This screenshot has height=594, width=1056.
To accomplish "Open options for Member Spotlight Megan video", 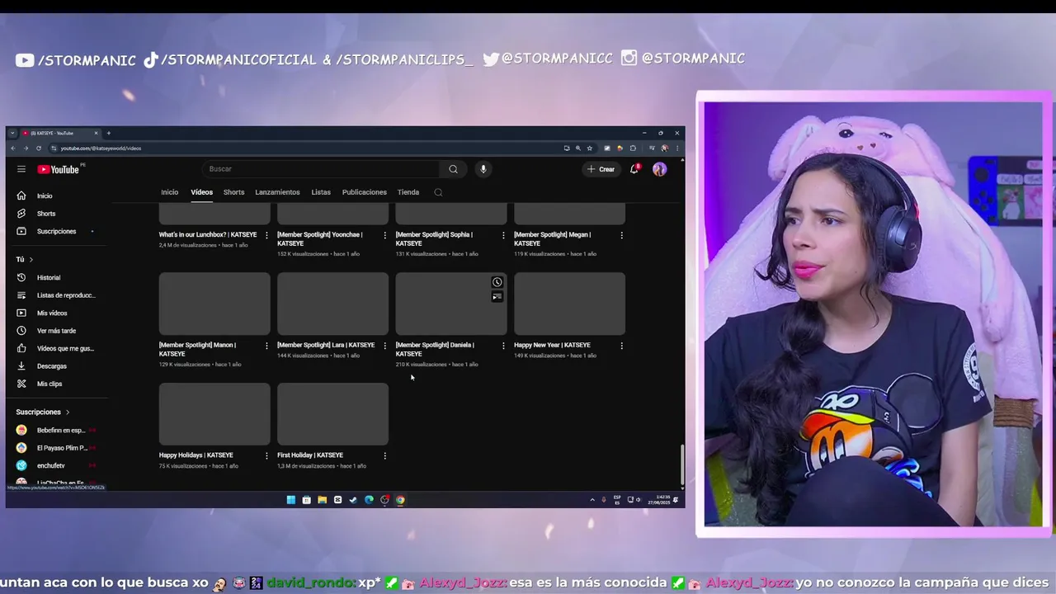I will coord(621,235).
